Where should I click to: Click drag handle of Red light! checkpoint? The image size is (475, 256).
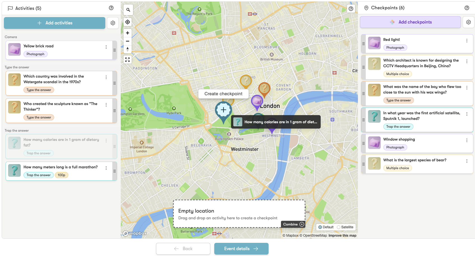tap(364, 44)
